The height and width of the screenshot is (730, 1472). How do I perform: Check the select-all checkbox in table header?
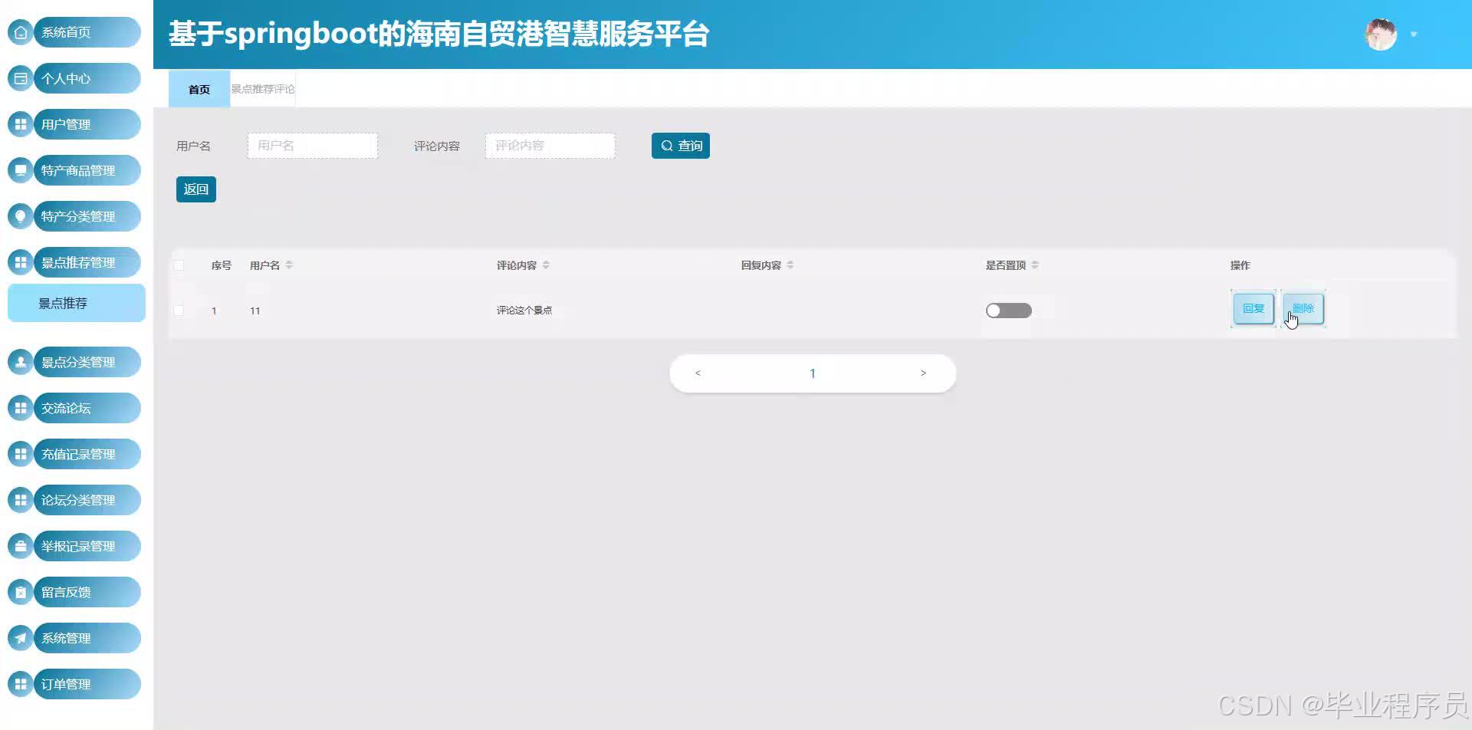(179, 265)
